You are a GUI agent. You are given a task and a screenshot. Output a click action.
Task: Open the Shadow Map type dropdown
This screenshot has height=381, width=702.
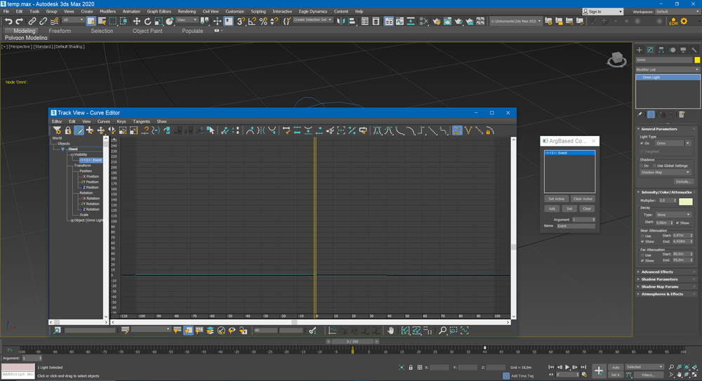[x=665, y=172]
